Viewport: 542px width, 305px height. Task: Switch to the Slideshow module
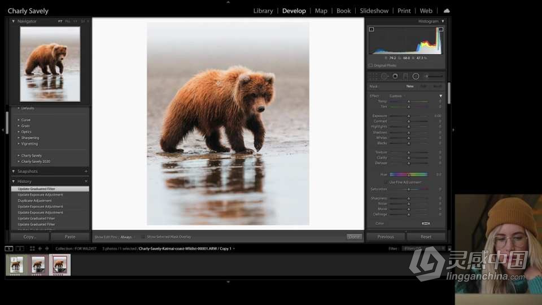[x=374, y=11]
